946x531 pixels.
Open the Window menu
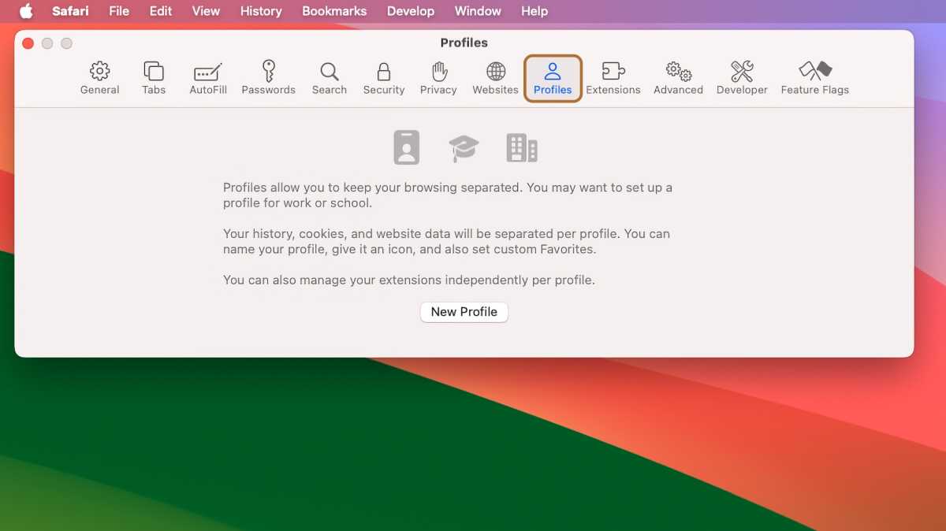click(478, 11)
